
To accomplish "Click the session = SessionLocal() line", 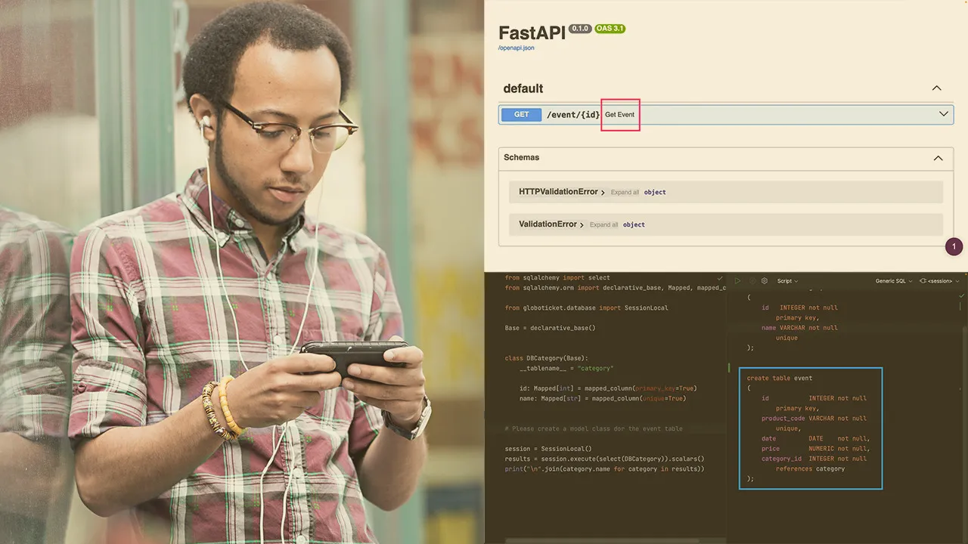I will click(x=548, y=449).
